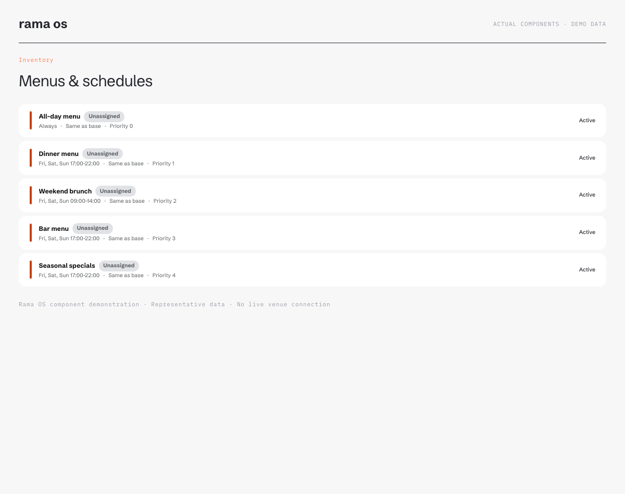
Task: Open the Dinner menu entry
Action: (x=312, y=158)
